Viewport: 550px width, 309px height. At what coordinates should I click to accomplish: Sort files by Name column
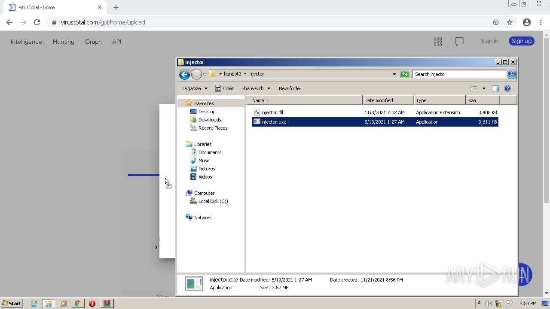tap(304, 100)
